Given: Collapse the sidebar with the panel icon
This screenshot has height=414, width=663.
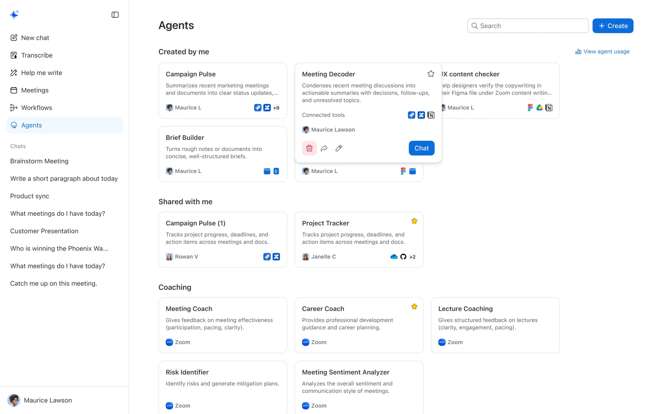Looking at the screenshot, I should [x=115, y=15].
